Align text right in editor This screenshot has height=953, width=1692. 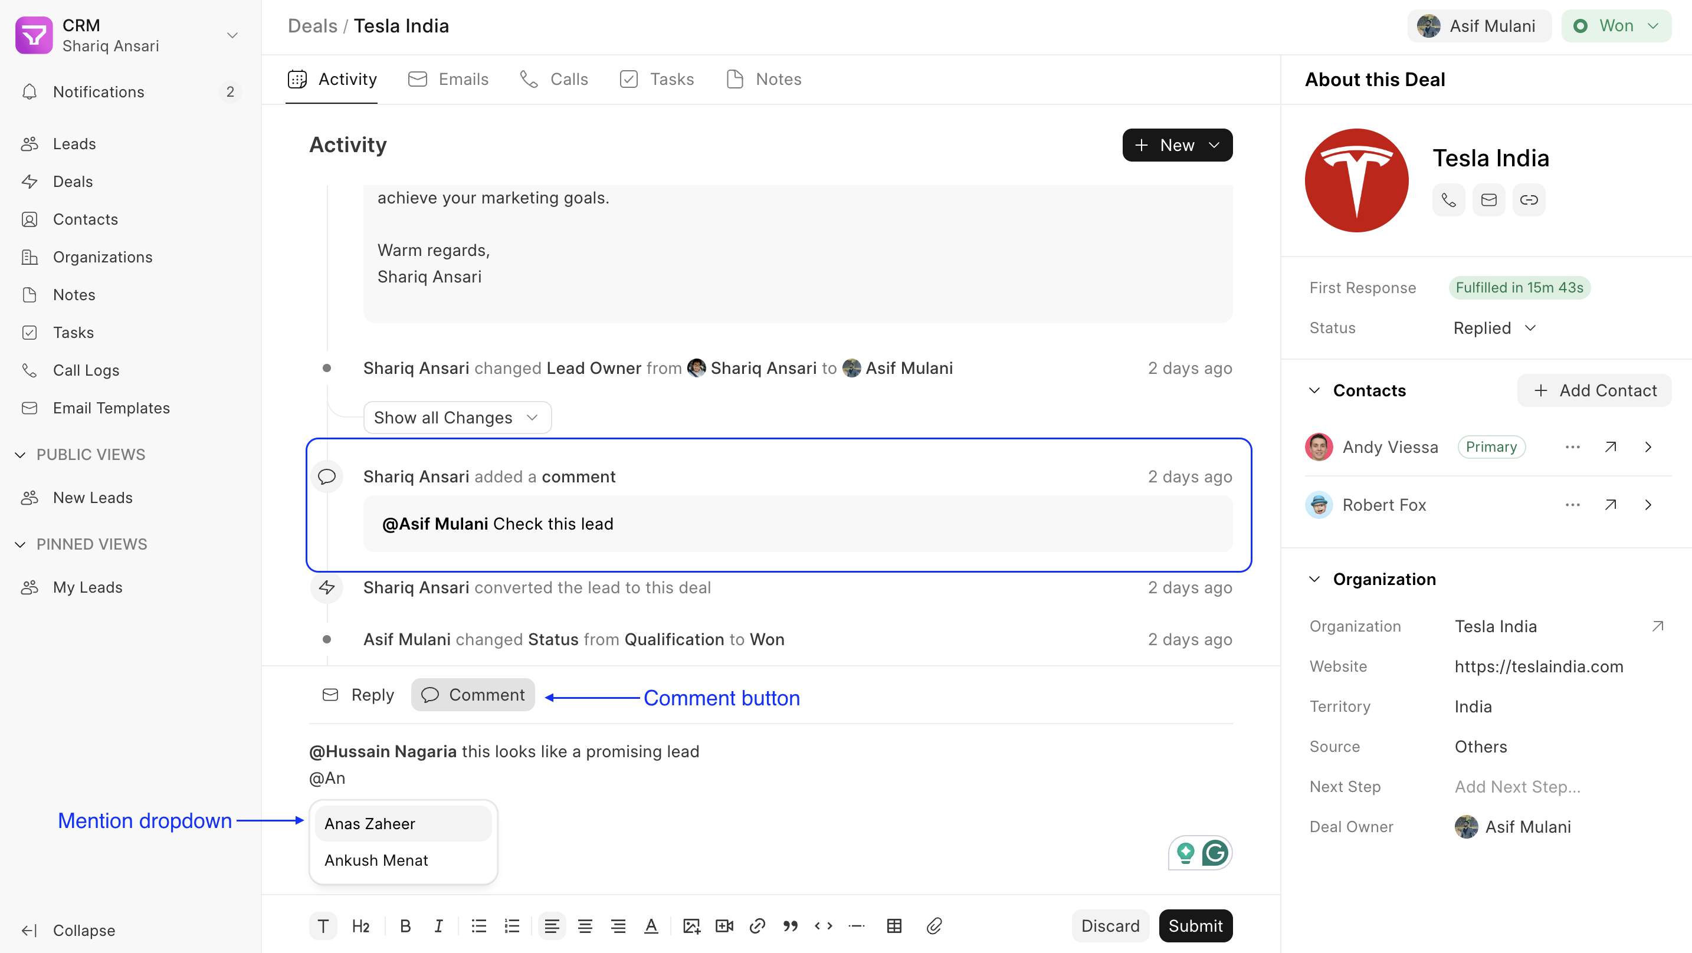tap(618, 925)
